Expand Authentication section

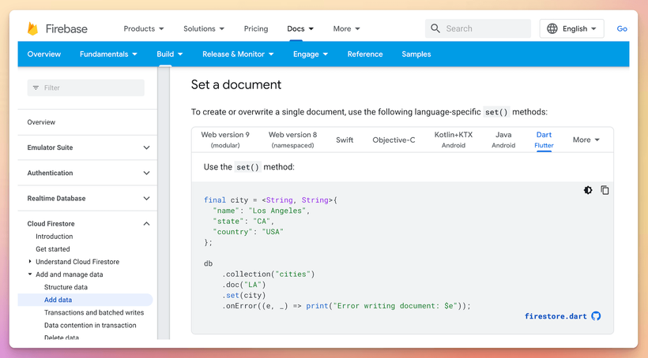pyautogui.click(x=146, y=173)
